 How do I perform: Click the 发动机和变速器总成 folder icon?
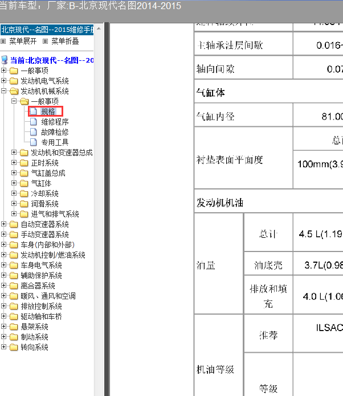[x=24, y=152]
